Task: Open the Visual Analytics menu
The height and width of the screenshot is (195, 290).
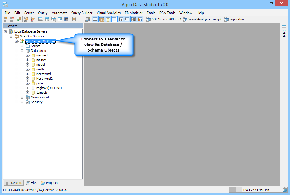Action: coord(108,13)
